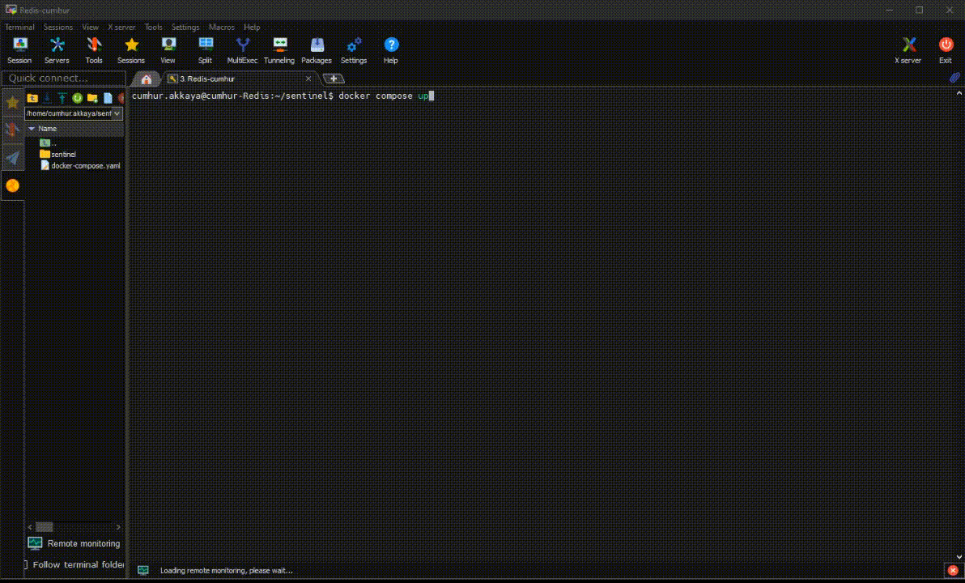Image resolution: width=965 pixels, height=583 pixels.
Task: Open the Help menu
Action: 252,27
